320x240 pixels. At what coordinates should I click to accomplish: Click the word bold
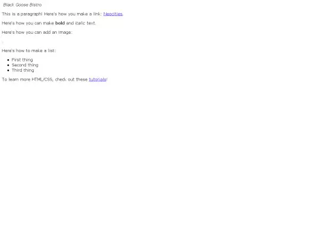tap(60, 23)
